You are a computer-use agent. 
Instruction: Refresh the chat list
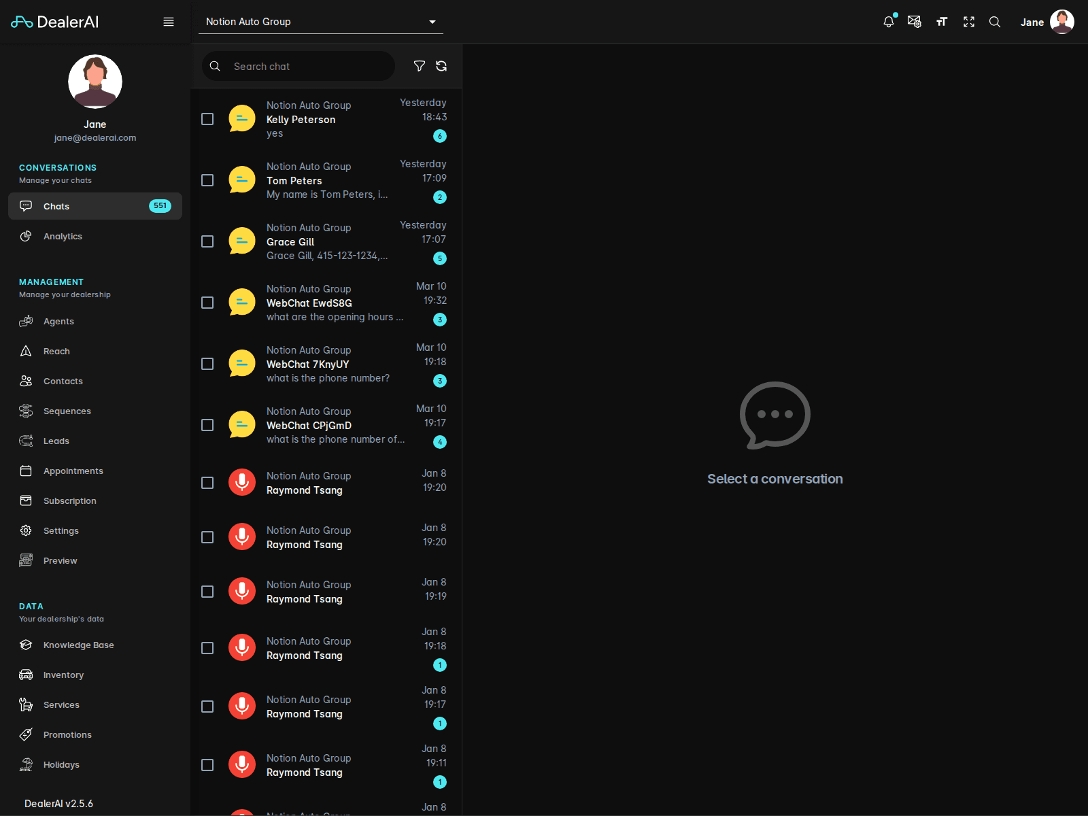pyautogui.click(x=441, y=66)
